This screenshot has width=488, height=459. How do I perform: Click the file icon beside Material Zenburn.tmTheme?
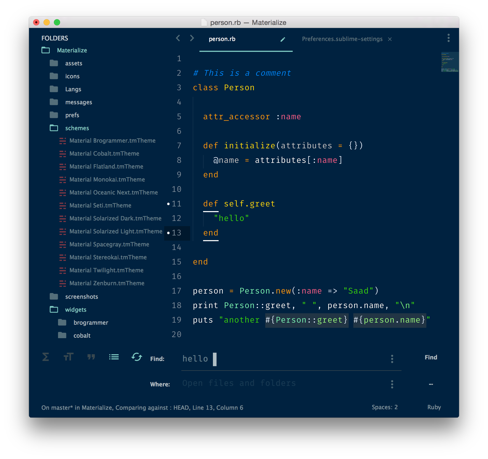click(x=63, y=283)
